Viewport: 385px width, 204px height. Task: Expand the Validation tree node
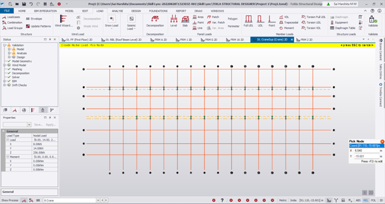point(4,45)
